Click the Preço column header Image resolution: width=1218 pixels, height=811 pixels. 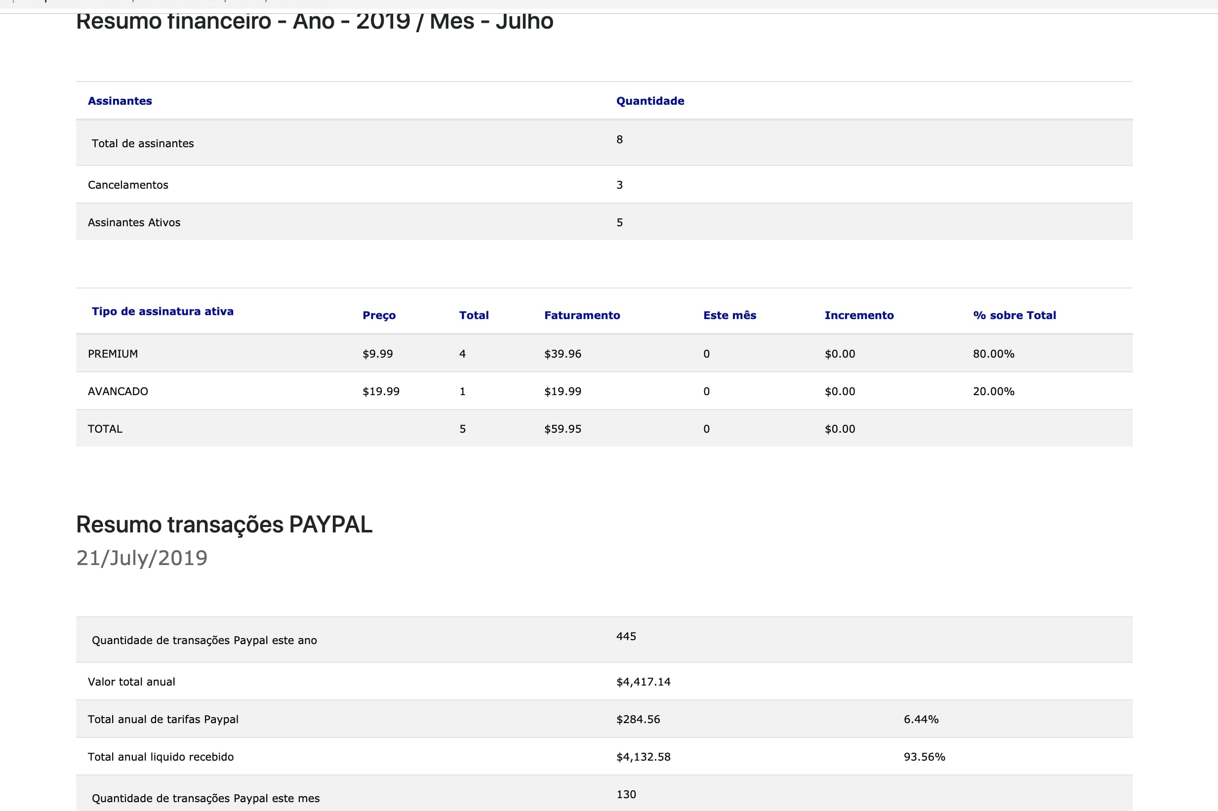379,315
